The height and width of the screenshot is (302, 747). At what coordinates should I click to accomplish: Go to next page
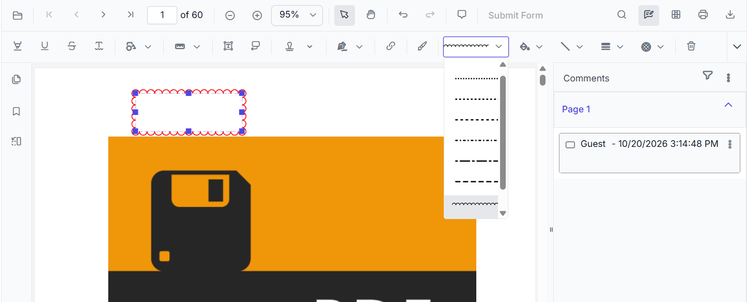click(103, 15)
